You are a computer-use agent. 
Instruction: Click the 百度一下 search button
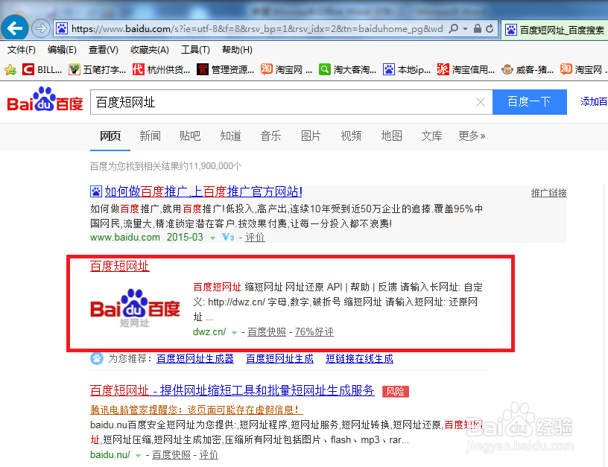(x=529, y=102)
